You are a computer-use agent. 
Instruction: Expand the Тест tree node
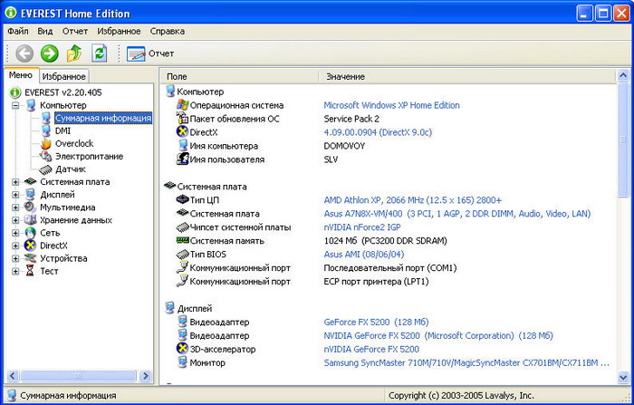pos(15,272)
